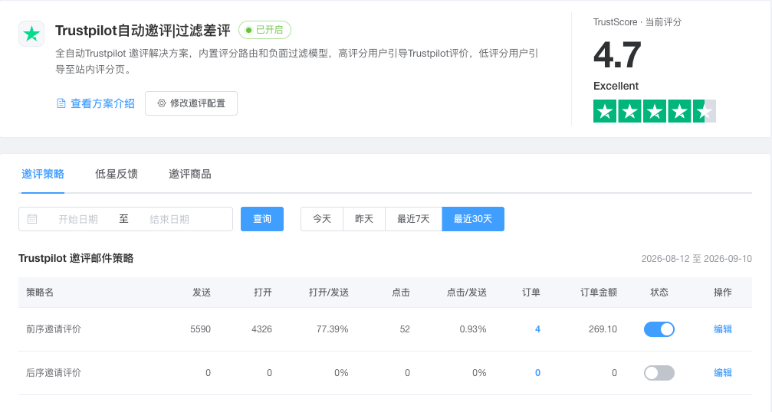Select the 最近30天 date range

pos(473,219)
